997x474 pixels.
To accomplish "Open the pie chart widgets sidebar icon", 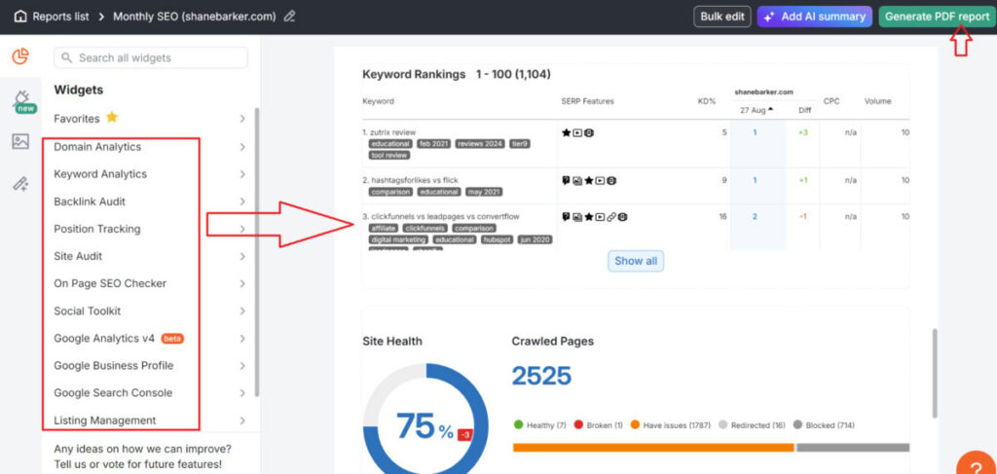I will (20, 56).
